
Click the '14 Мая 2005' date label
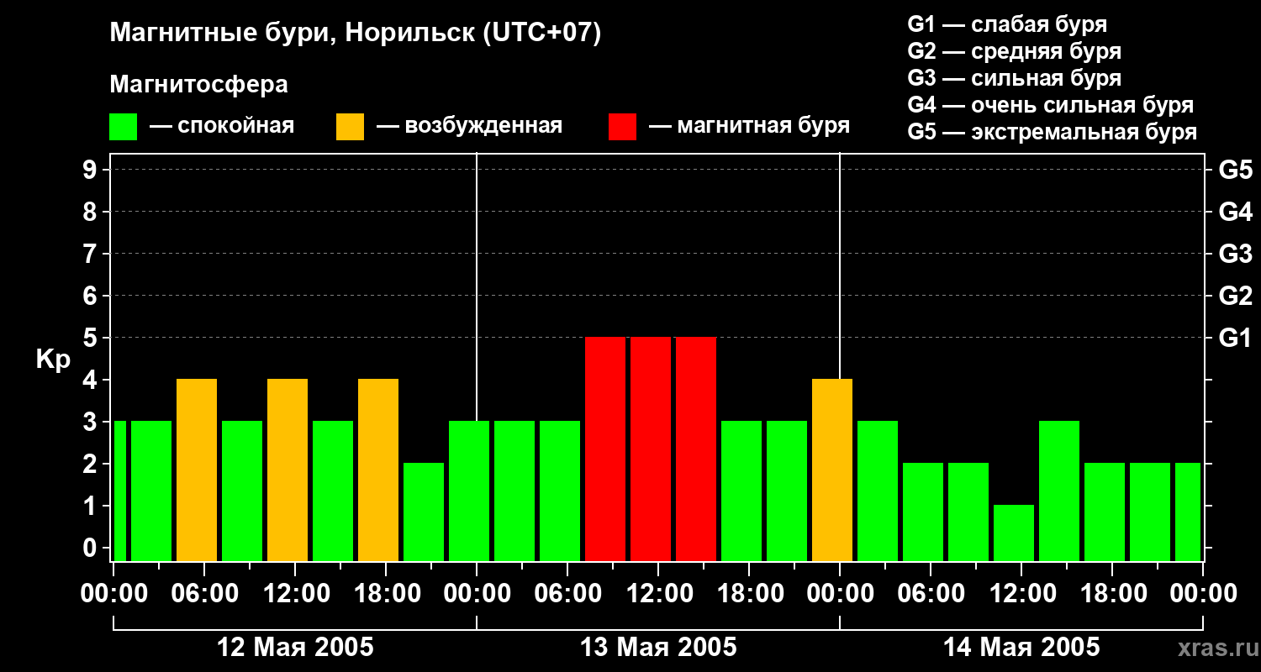click(x=1021, y=647)
